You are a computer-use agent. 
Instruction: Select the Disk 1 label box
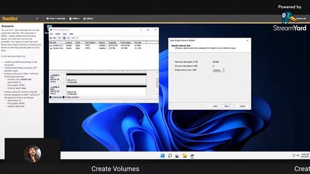coord(57,78)
